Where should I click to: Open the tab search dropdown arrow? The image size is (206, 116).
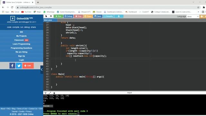pos(193,2)
